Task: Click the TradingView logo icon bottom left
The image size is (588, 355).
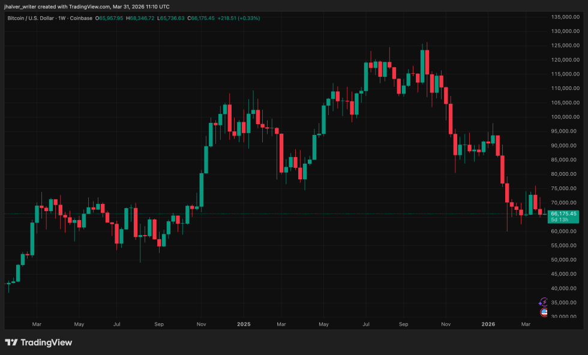Action: pos(10,342)
